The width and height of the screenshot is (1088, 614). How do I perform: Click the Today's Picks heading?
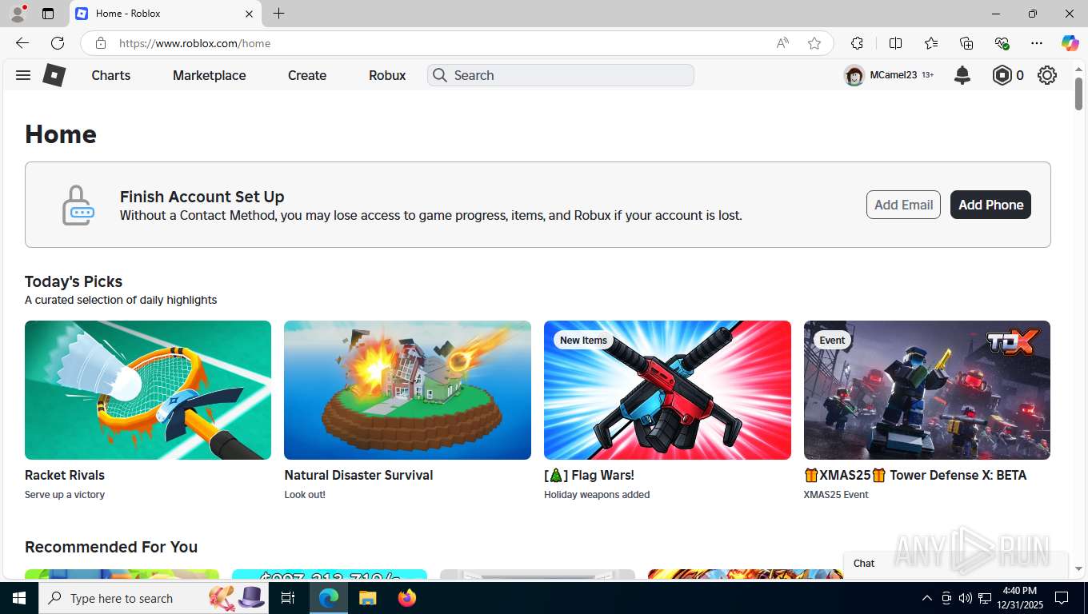pos(74,281)
